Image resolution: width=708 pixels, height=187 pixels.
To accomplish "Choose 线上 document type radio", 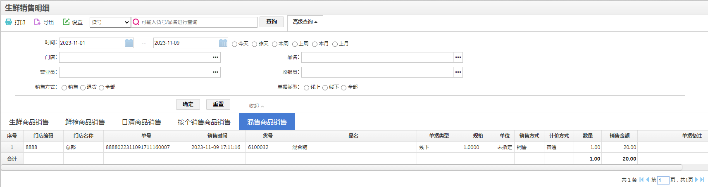I will (306, 88).
